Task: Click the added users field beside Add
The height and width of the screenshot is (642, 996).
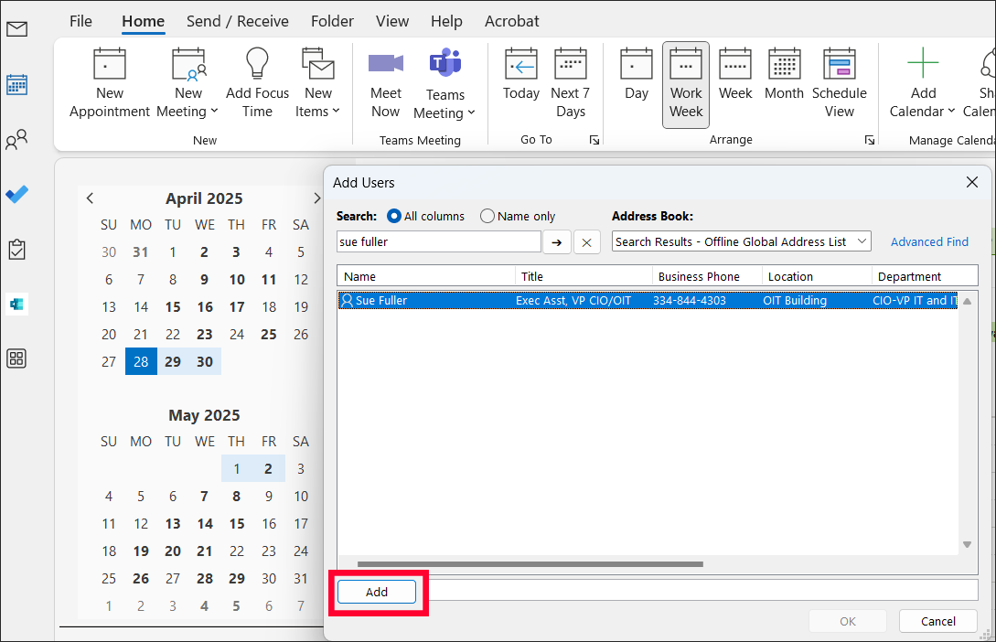Action: (x=703, y=590)
